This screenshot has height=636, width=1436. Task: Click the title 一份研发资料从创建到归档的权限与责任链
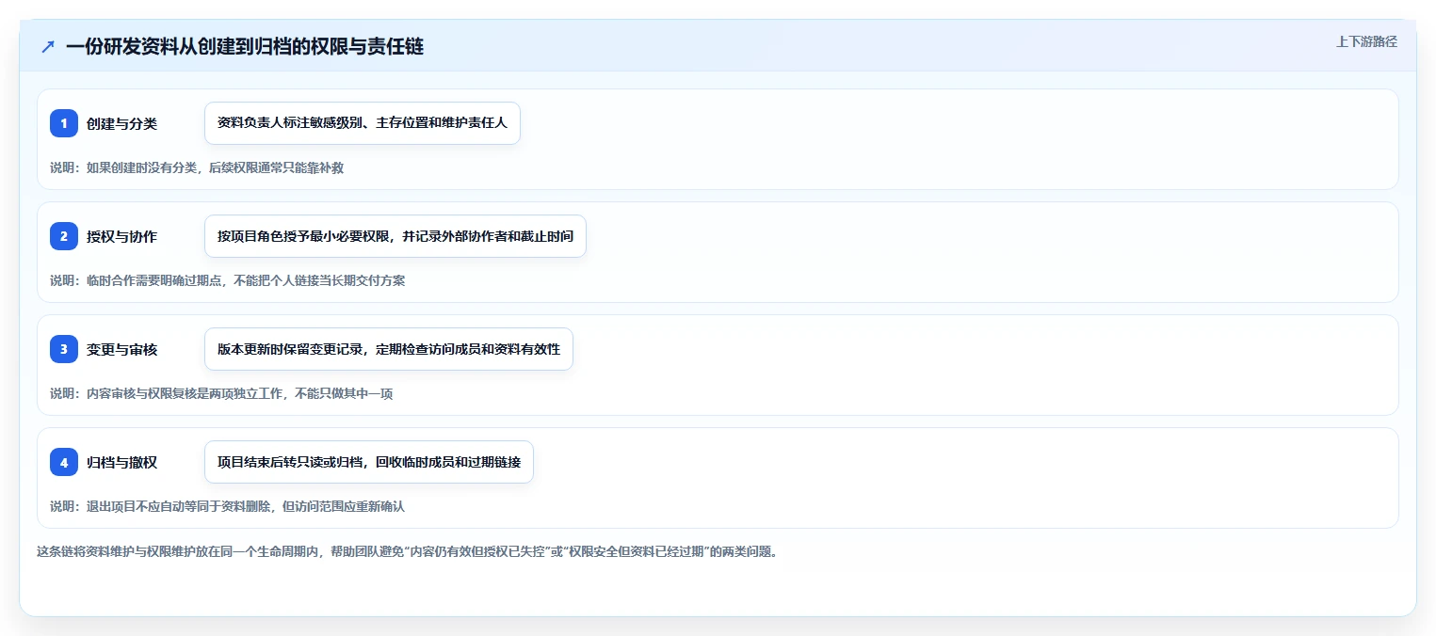tap(245, 46)
